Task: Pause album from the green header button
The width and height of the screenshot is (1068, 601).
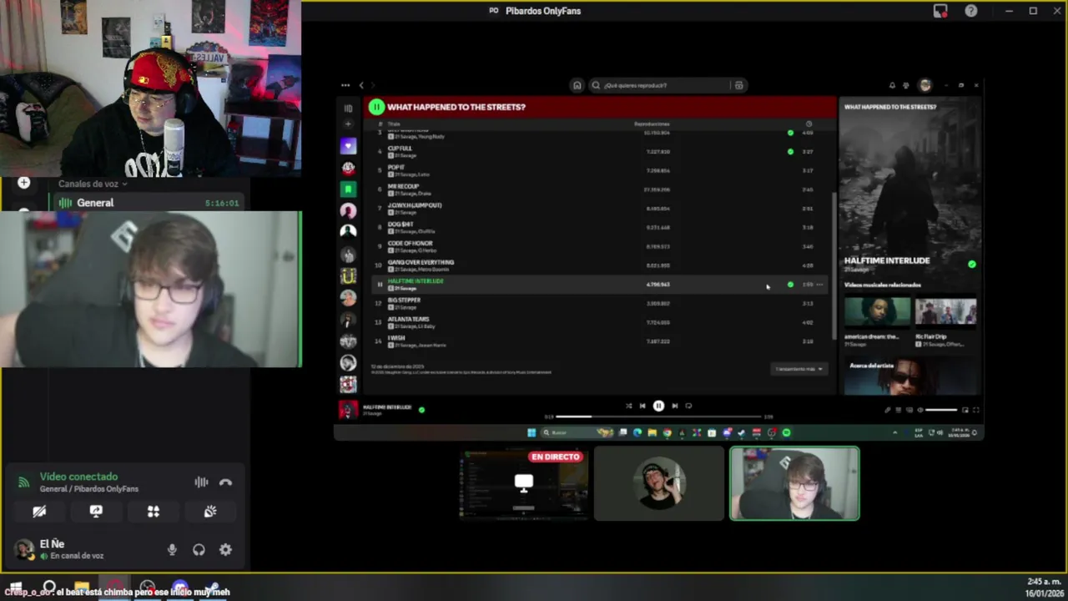Action: [376, 107]
